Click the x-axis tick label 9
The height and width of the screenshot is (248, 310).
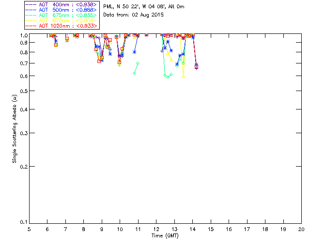coord(102,229)
